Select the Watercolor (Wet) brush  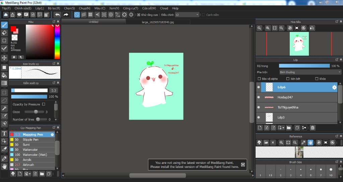pyautogui.click(x=32, y=154)
